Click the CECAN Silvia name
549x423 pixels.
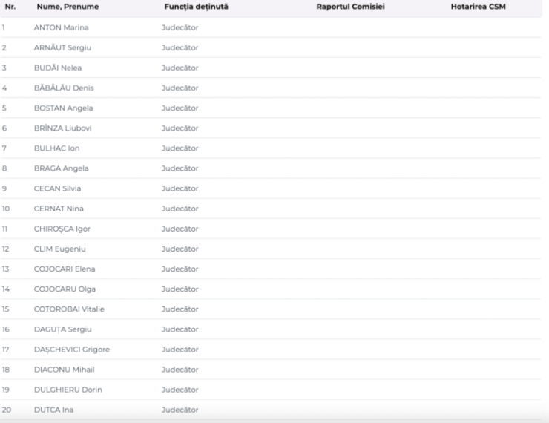click(59, 188)
